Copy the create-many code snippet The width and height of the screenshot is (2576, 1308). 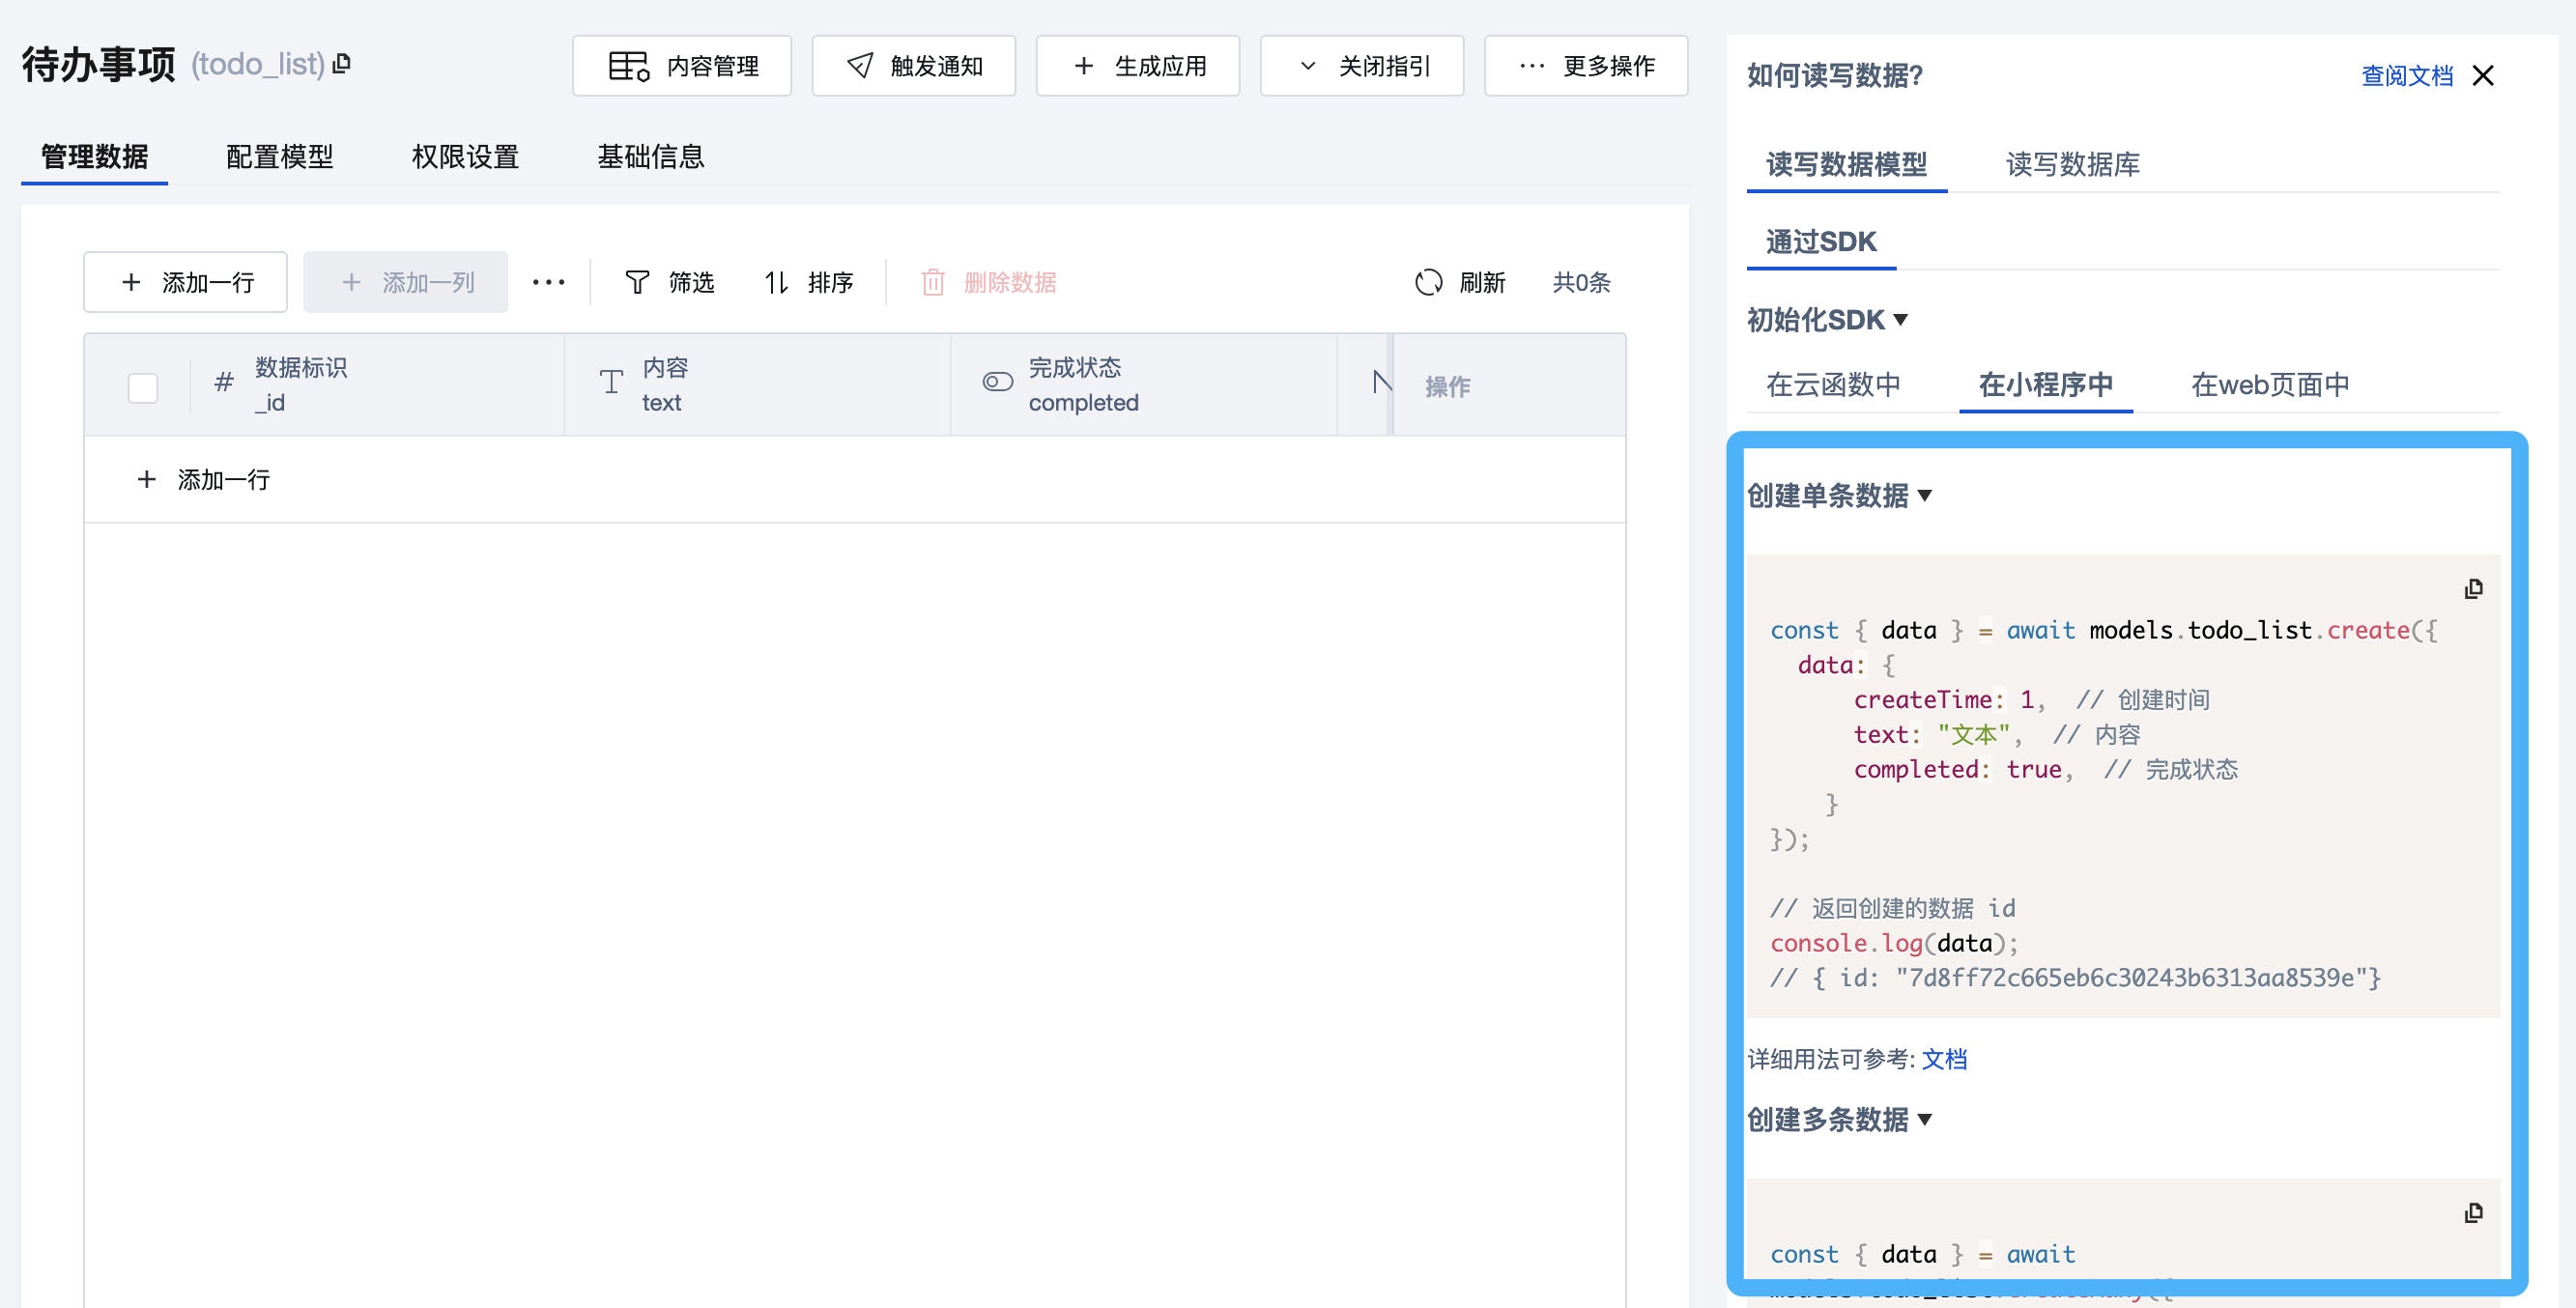point(2473,1213)
